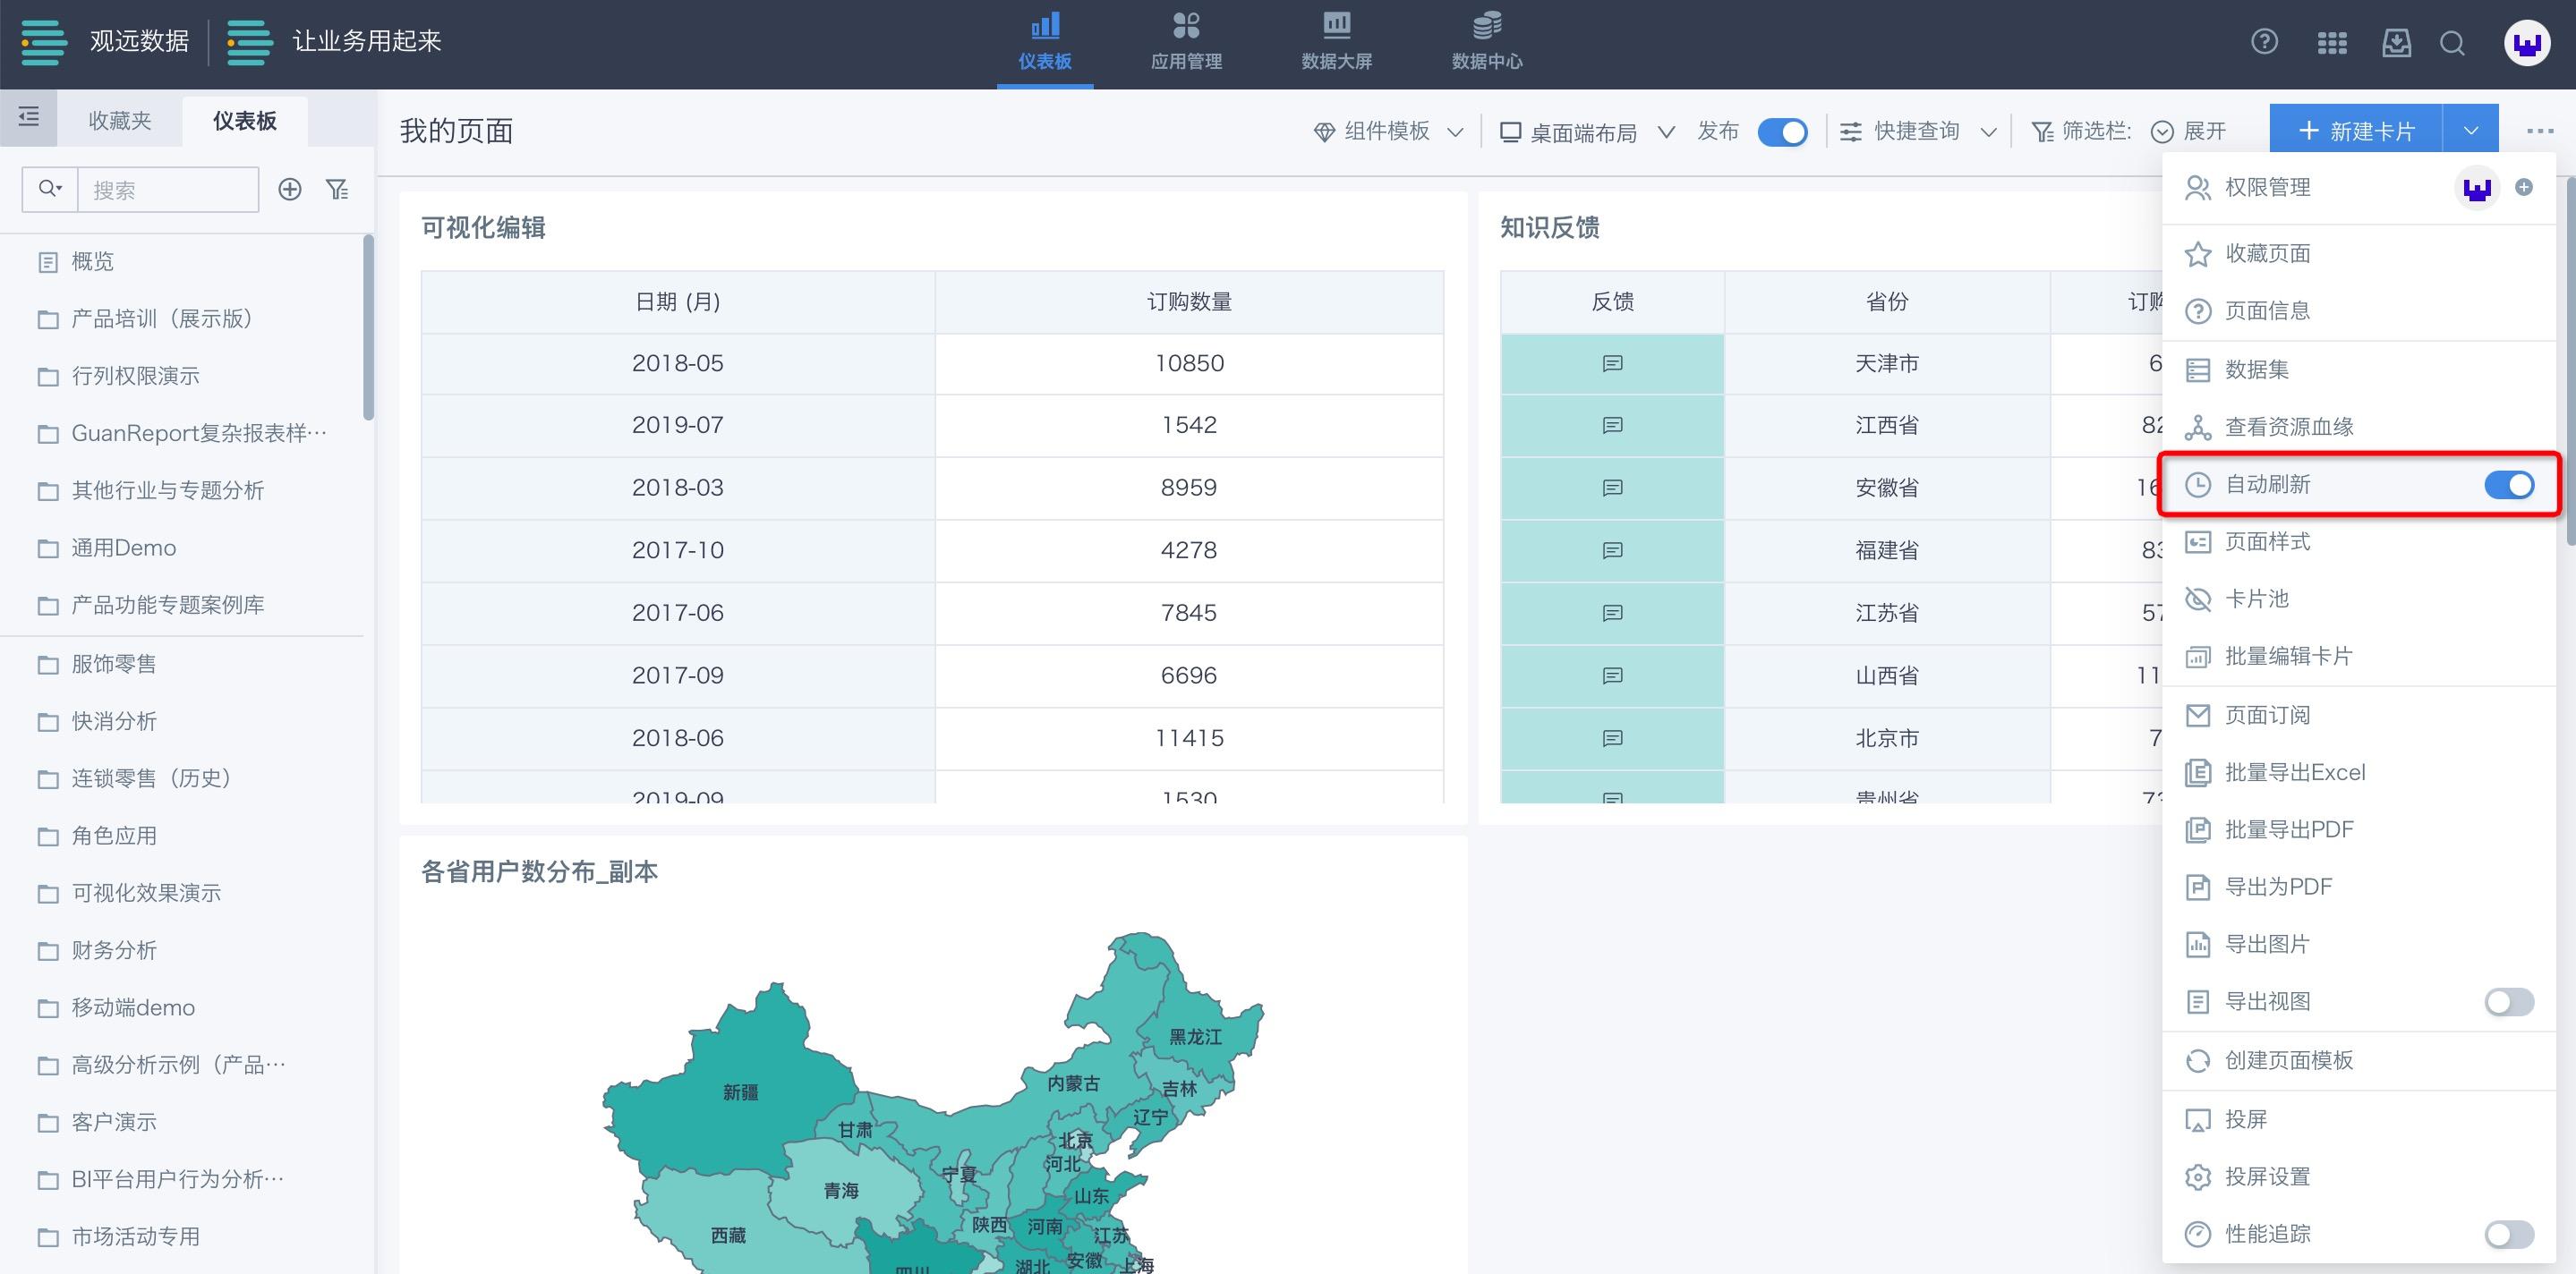This screenshot has height=1274, width=2576.
Task: Open 权限管理 in the menu
Action: 2268,188
